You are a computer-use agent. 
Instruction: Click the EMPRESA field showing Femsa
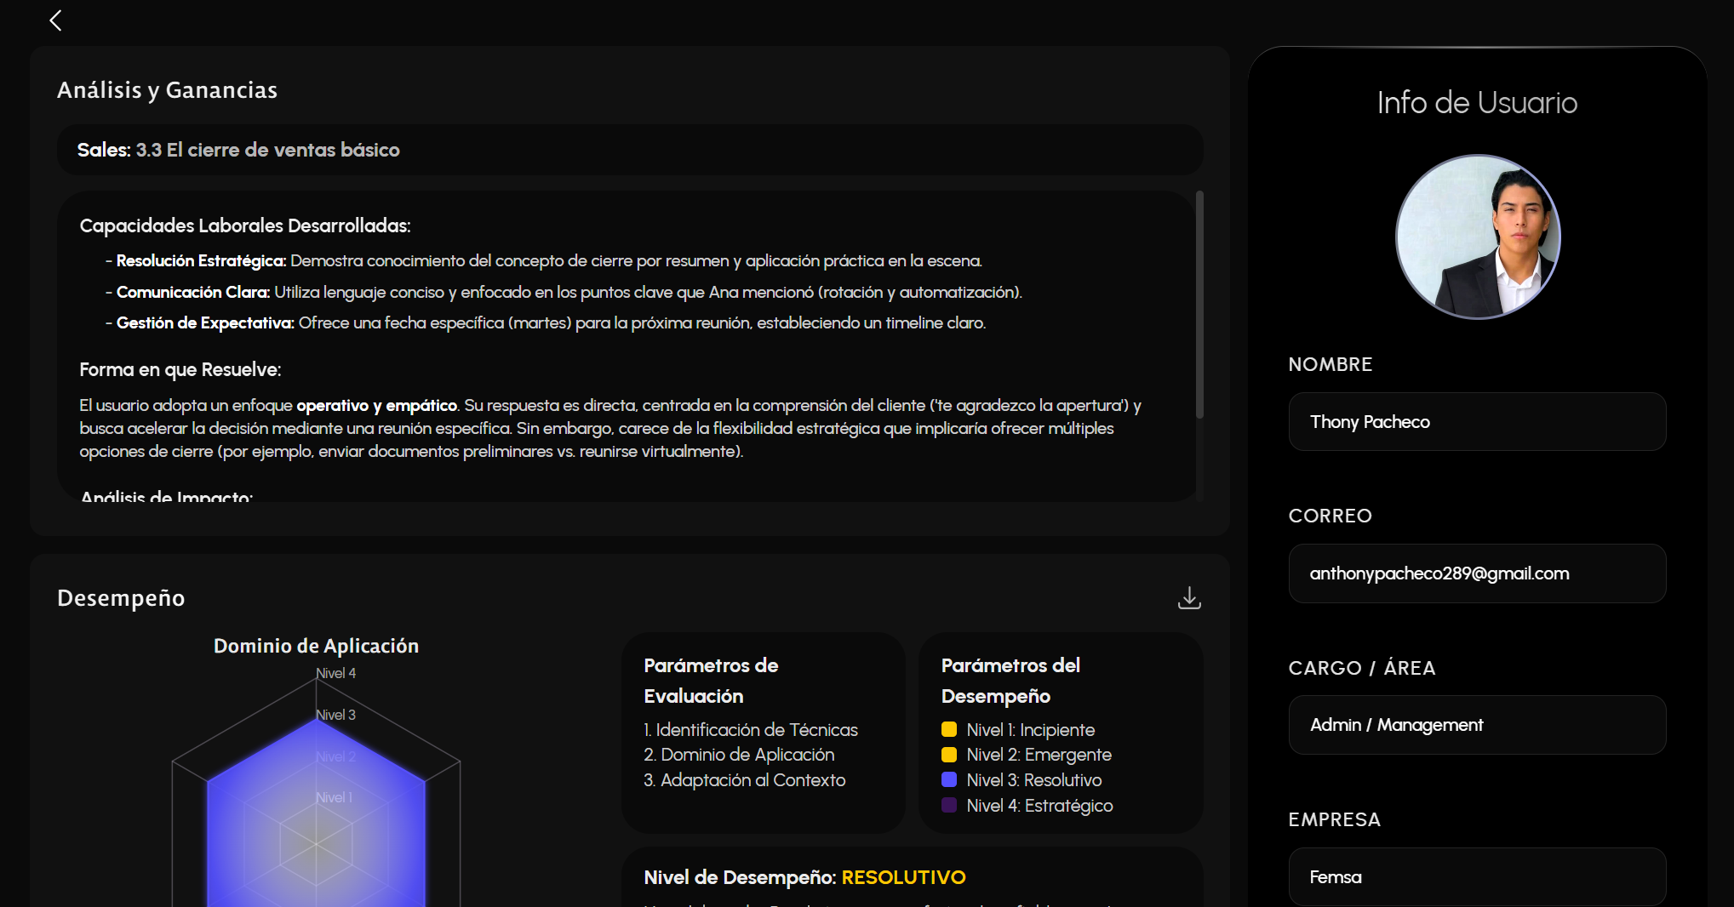(1477, 876)
